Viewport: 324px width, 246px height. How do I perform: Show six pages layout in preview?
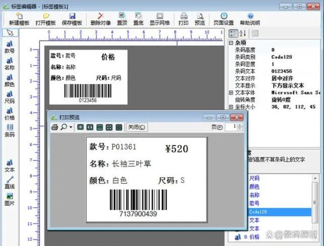pyautogui.click(x=119, y=127)
